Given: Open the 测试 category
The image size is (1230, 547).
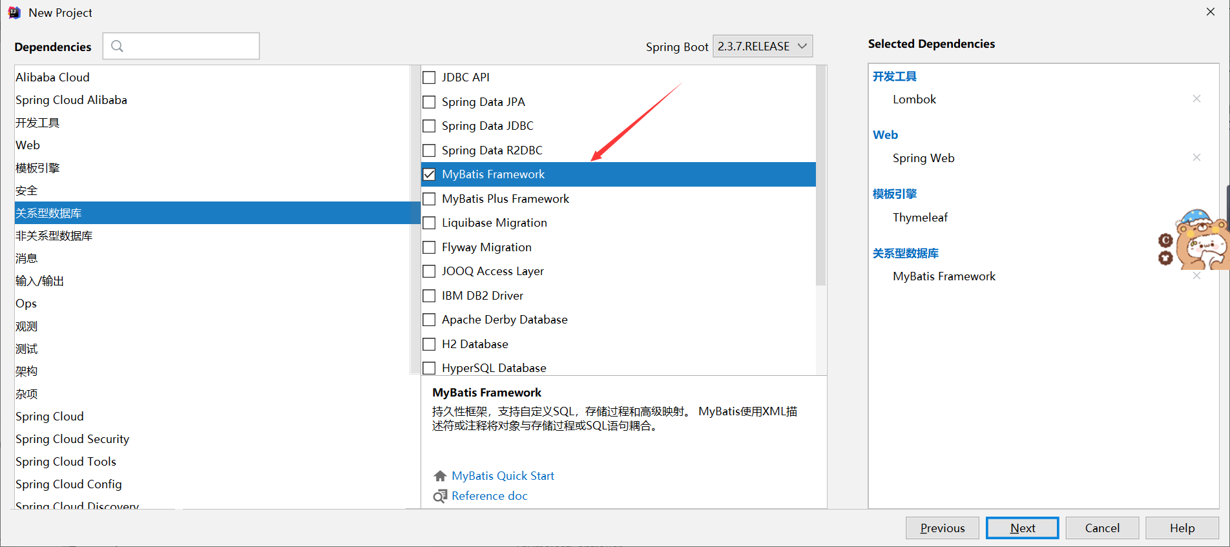Looking at the screenshot, I should coord(213,348).
